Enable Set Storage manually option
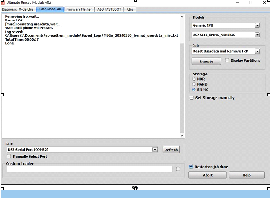The width and height of the screenshot is (273, 199). click(x=192, y=98)
